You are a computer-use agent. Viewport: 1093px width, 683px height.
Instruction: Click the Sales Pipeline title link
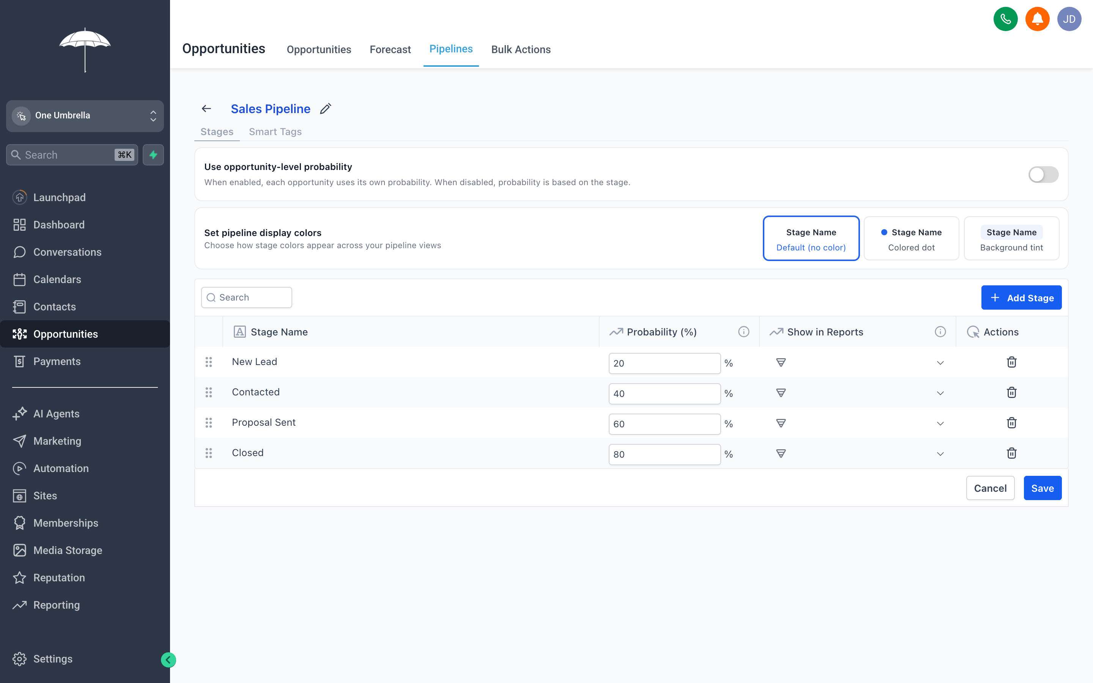point(271,109)
